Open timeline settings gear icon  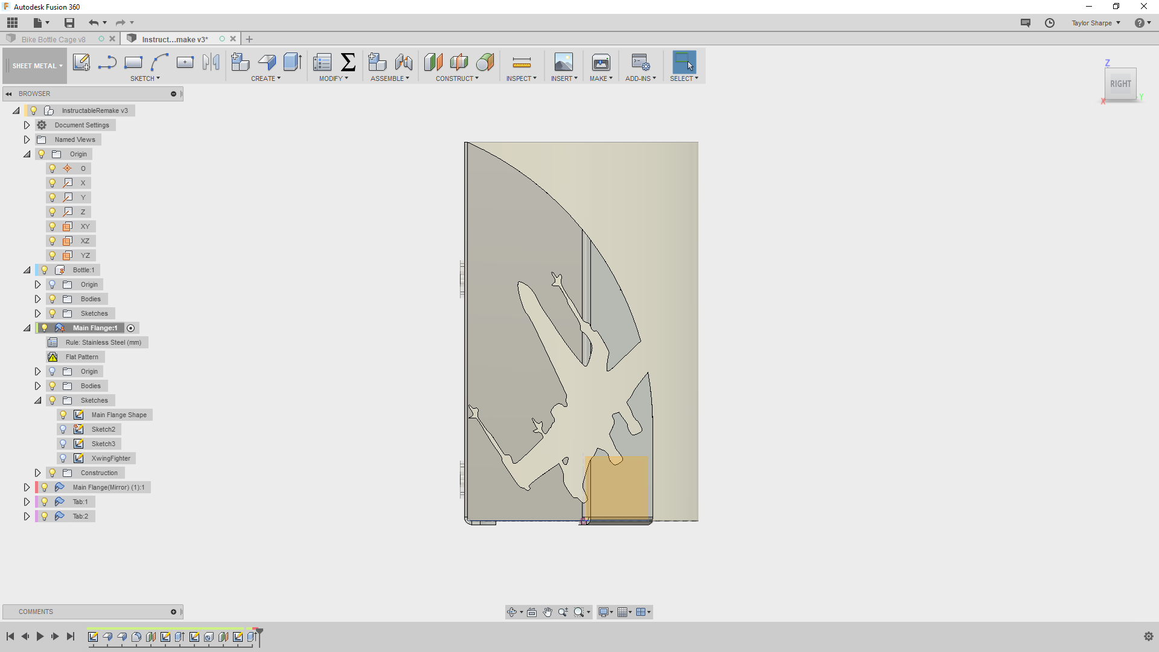[x=1148, y=636]
